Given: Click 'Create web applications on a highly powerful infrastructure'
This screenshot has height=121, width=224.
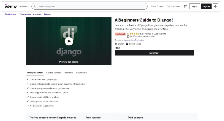Looking at the screenshot, I should click(x=58, y=84).
